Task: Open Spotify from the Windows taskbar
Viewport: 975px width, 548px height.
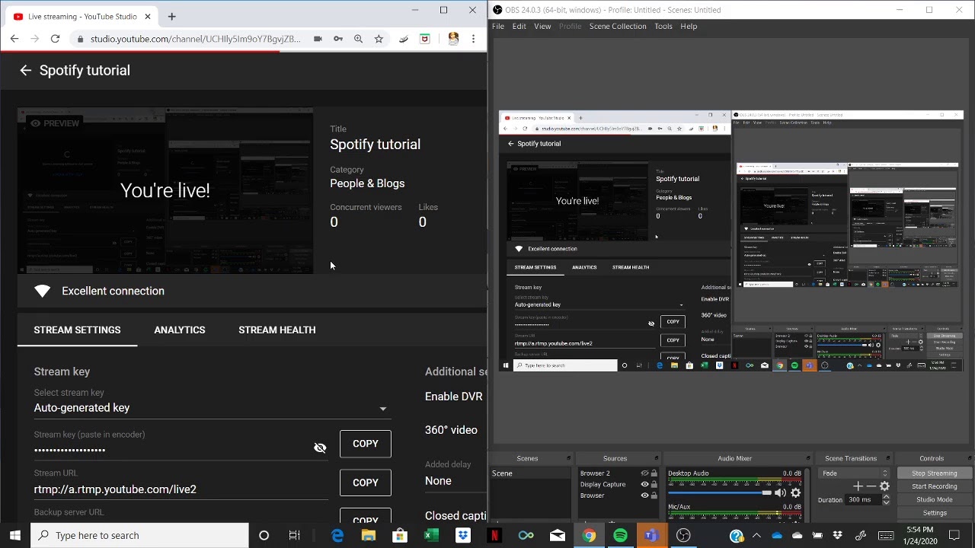Action: point(620,536)
